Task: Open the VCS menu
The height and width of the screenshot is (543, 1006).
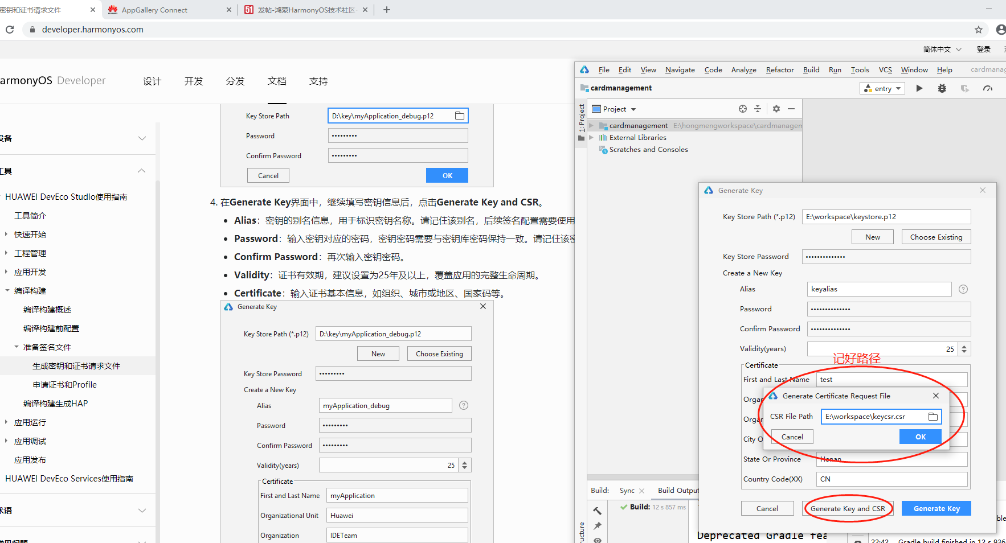Action: point(885,70)
